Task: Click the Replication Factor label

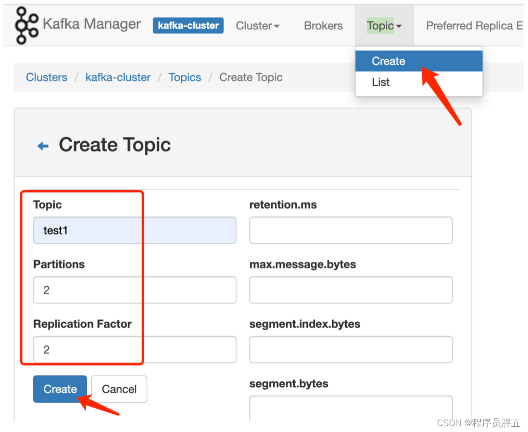Action: [x=82, y=324]
